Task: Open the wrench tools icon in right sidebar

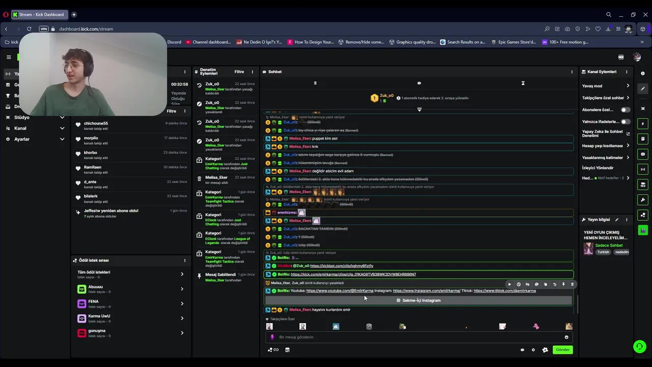Action: (643, 200)
